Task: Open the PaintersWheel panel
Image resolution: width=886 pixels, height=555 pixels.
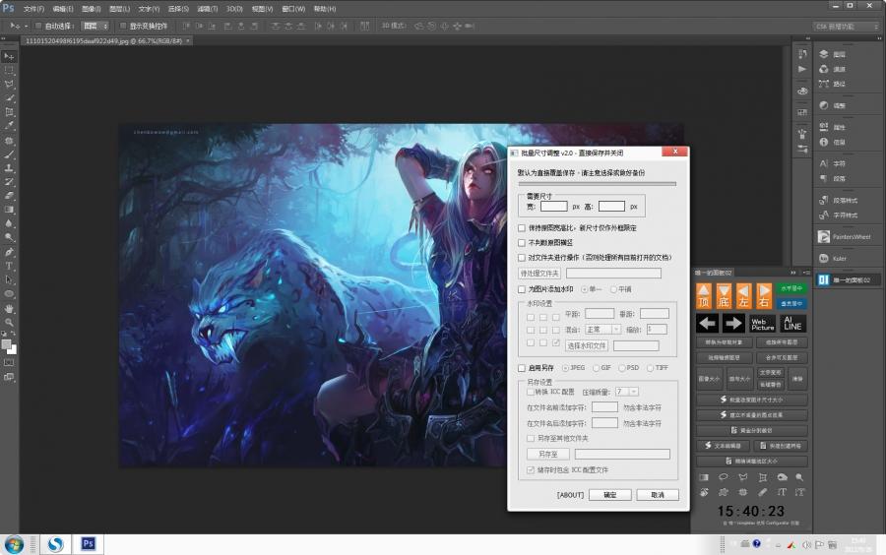Action: point(846,237)
